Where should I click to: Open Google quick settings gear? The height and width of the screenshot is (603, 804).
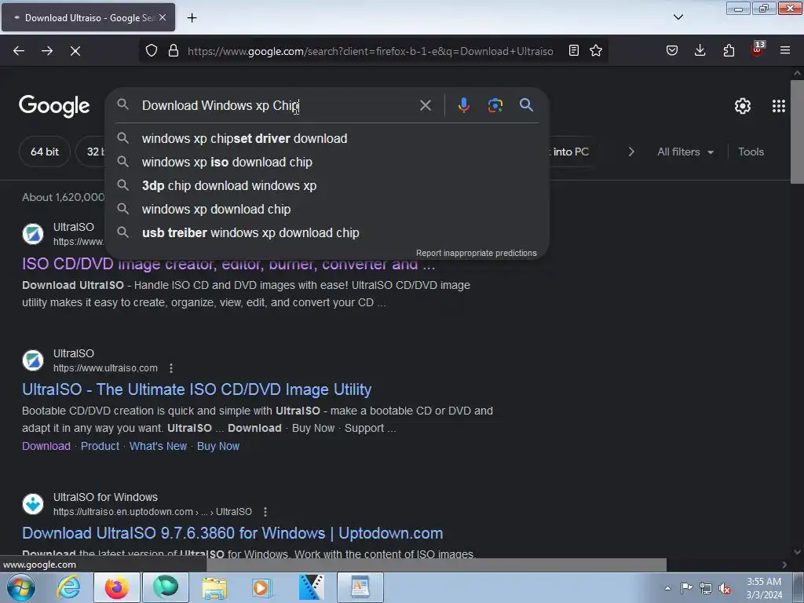click(x=743, y=106)
